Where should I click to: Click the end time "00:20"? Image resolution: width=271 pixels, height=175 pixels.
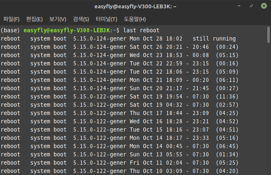[x=201, y=80]
